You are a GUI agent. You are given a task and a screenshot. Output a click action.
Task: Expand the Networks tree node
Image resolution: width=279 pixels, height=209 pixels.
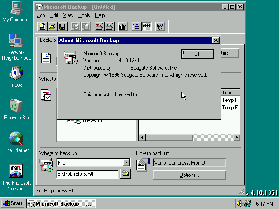click(x=69, y=121)
